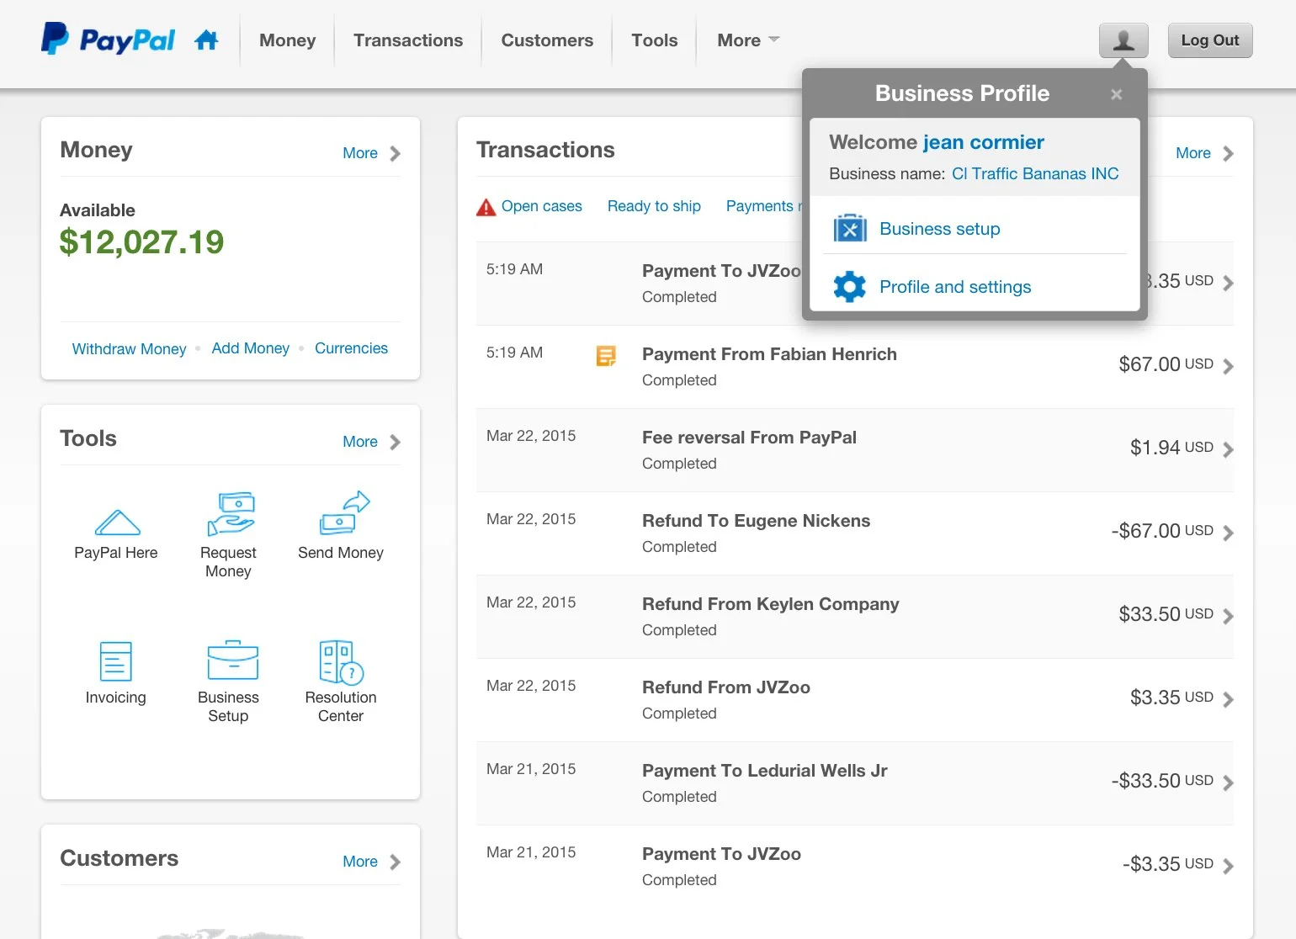Click the Profile and settings gear icon

[x=850, y=287]
